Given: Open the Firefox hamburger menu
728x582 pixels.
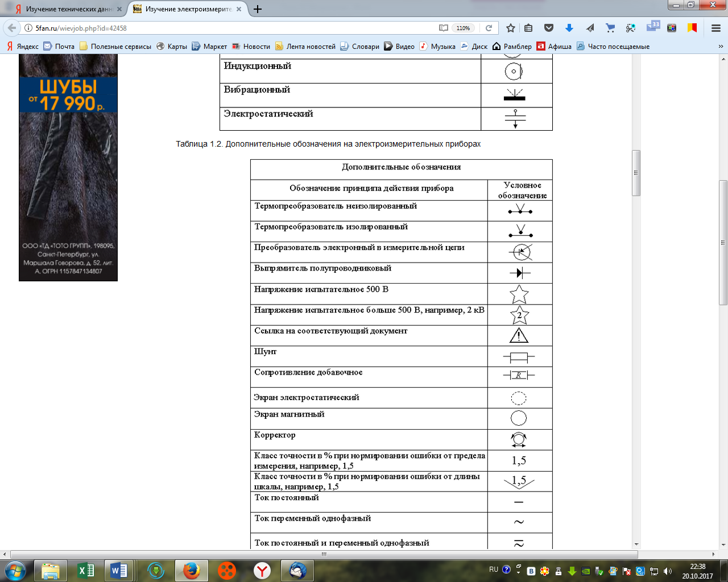Looking at the screenshot, I should click(x=716, y=28).
